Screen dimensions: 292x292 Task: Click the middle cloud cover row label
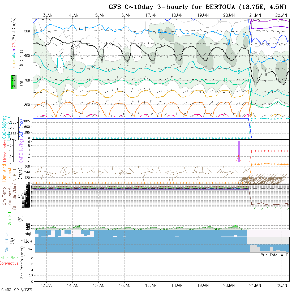[x=26, y=242]
